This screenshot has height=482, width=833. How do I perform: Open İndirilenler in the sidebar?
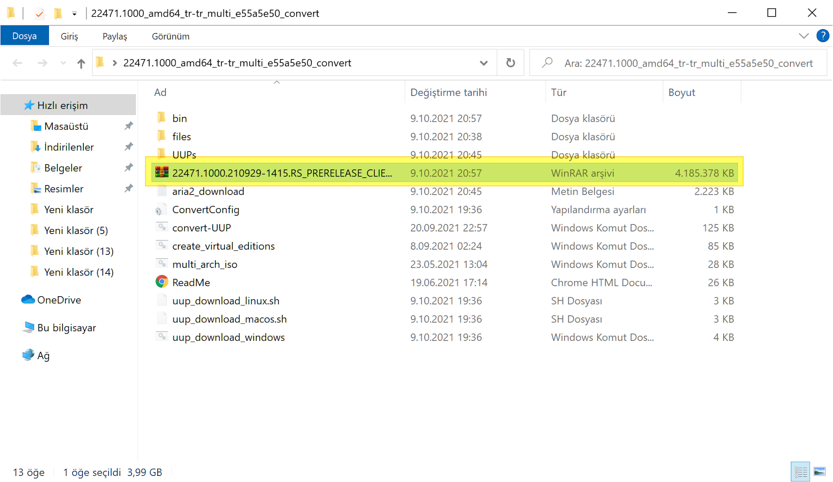coord(69,147)
